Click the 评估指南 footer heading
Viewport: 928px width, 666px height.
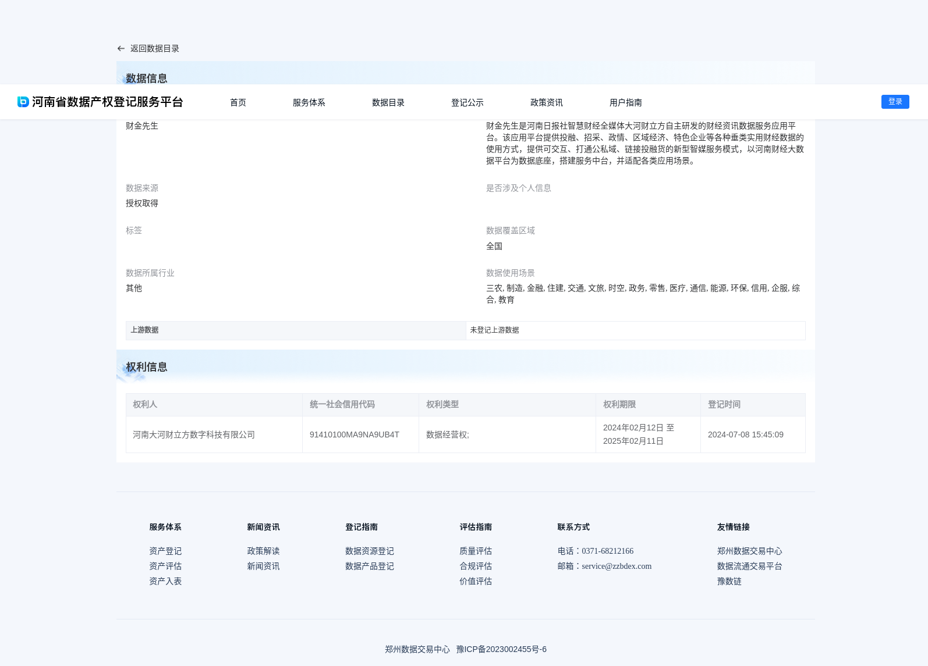[x=476, y=527]
